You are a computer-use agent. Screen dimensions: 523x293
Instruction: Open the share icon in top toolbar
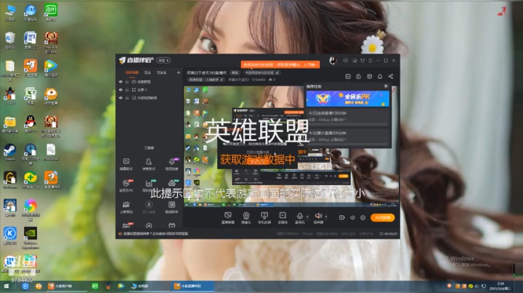tap(391, 76)
